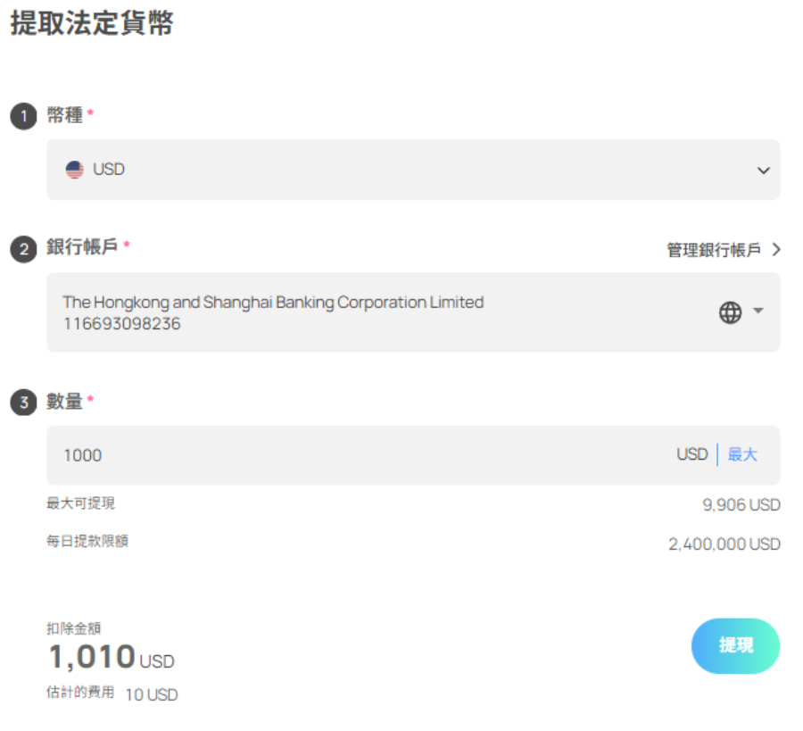803x731 pixels.
Task: Click the step 1 number badge
Action: (x=23, y=116)
